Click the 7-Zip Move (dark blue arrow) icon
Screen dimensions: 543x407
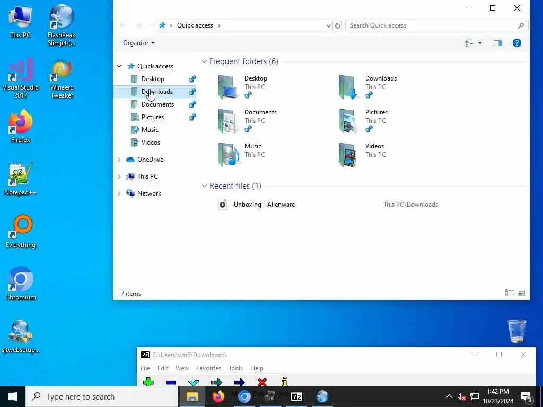239,382
